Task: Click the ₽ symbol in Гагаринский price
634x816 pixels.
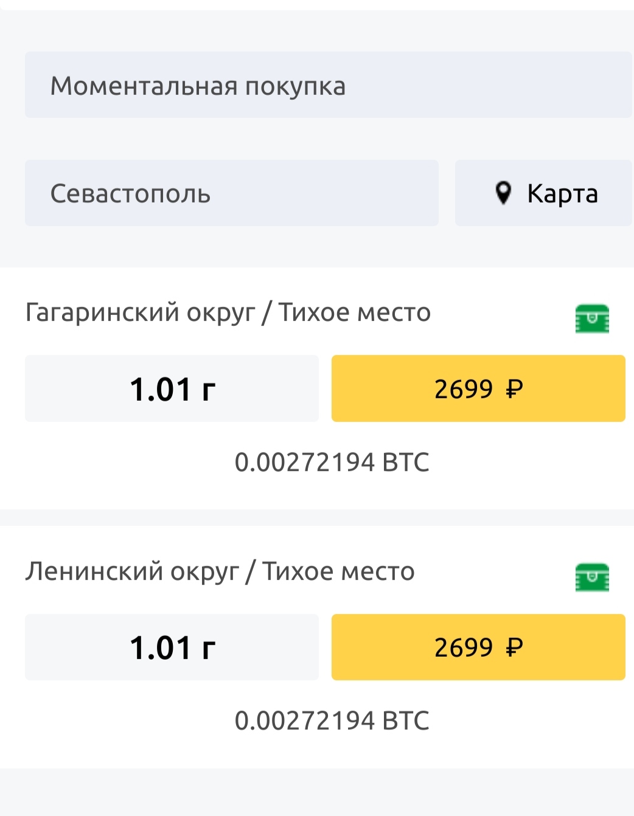Action: coord(514,389)
